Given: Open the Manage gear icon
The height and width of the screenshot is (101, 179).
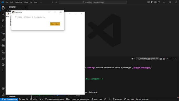Looking at the screenshot, I should pos(3,95).
